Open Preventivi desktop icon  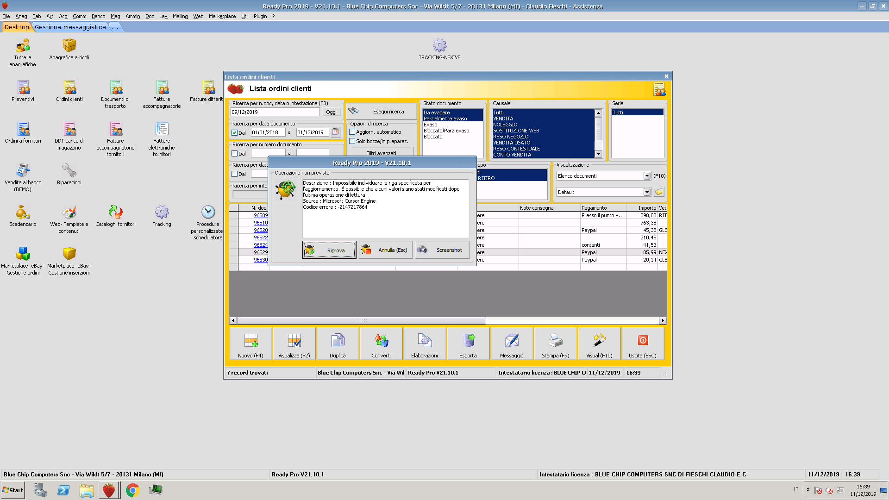[23, 91]
